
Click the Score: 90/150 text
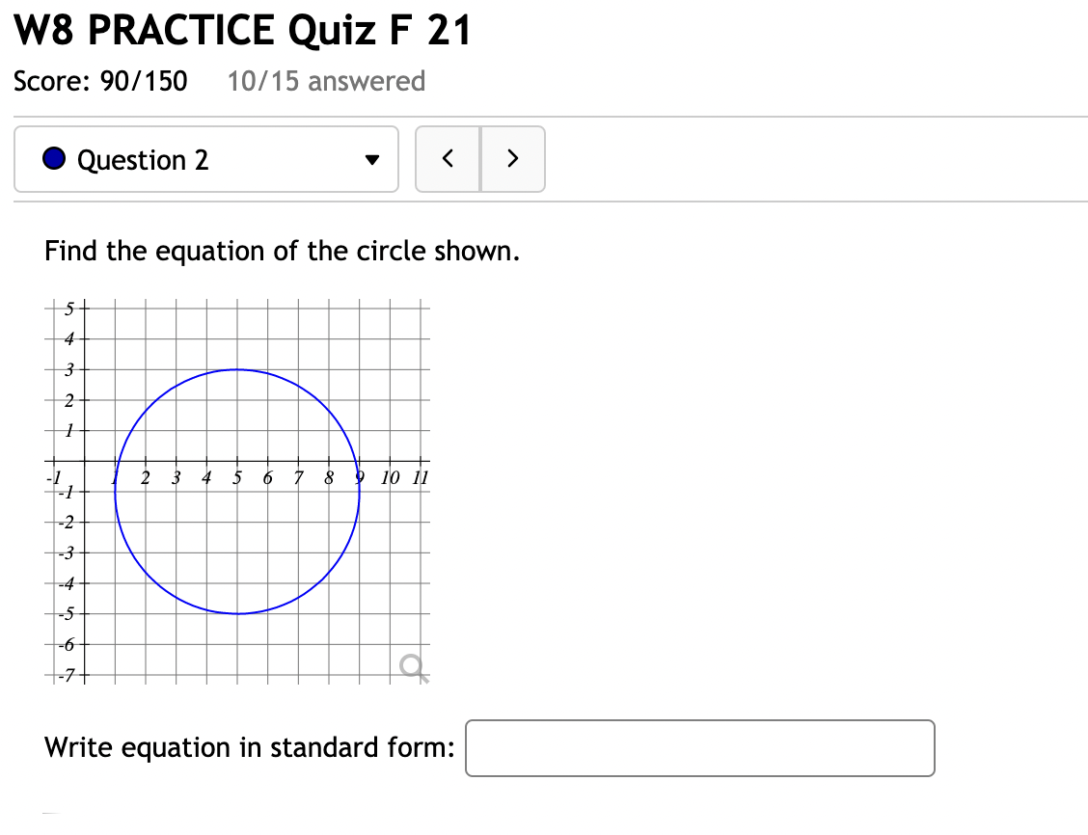coord(100,81)
